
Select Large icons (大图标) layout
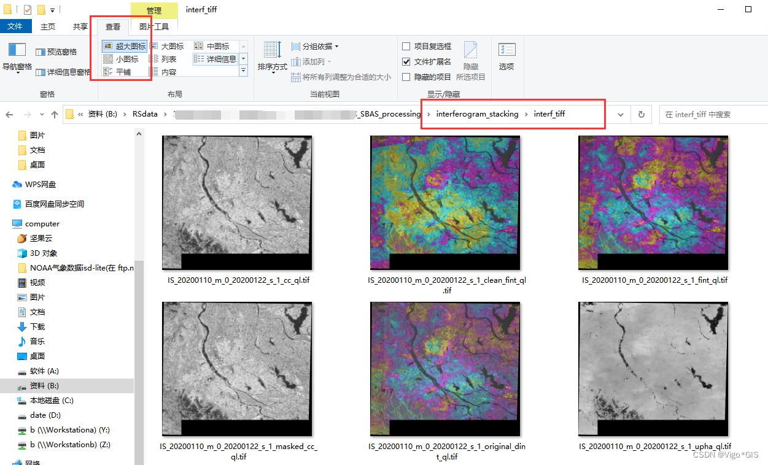tap(166, 46)
